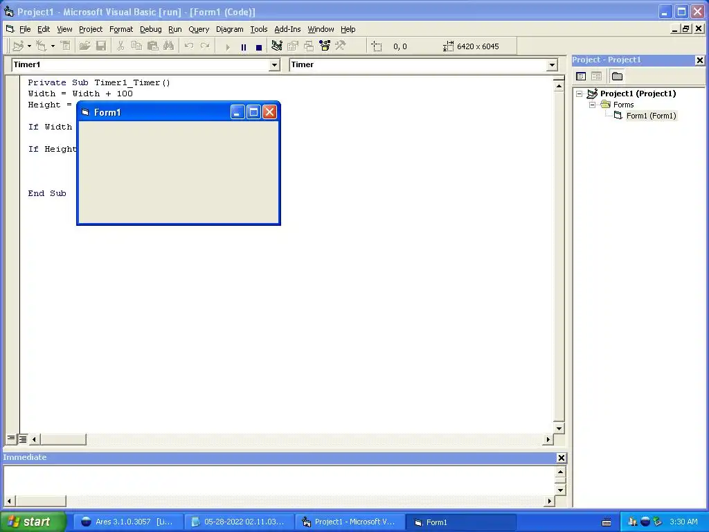Image resolution: width=709 pixels, height=532 pixels.
Task: Collapse the Forms folder node
Action: pos(593,105)
